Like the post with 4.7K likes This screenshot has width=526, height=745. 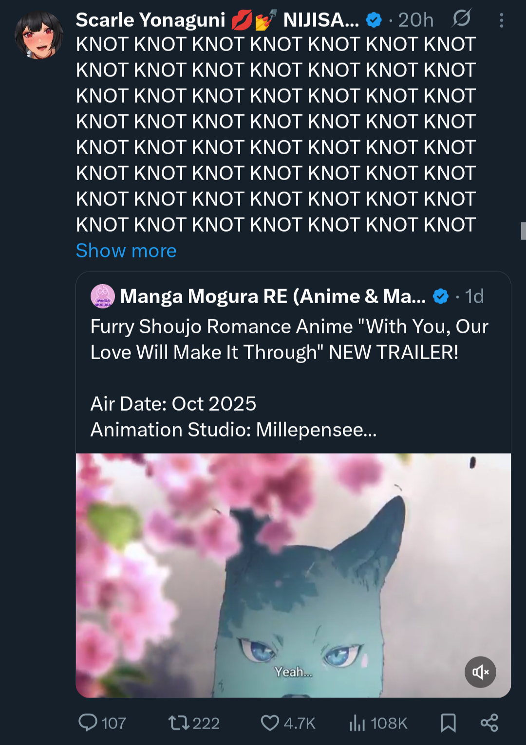(270, 723)
